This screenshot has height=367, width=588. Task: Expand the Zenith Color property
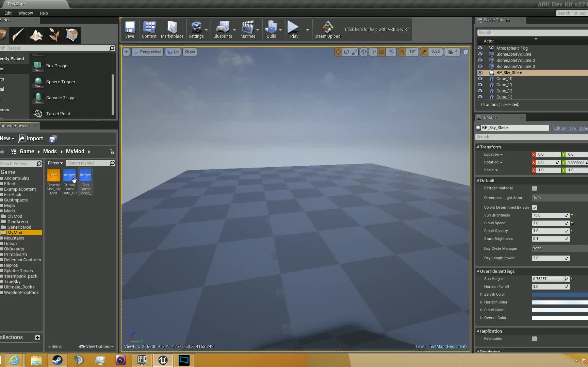coord(481,295)
